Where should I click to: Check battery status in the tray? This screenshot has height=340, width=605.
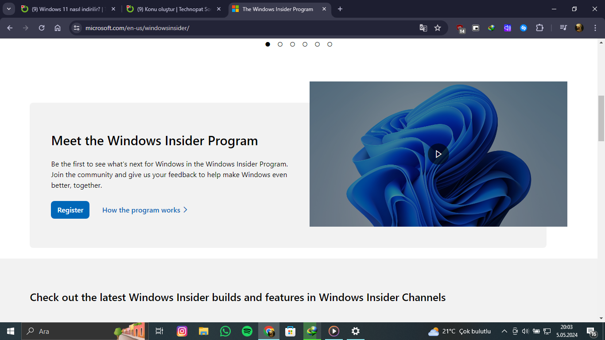click(536, 331)
